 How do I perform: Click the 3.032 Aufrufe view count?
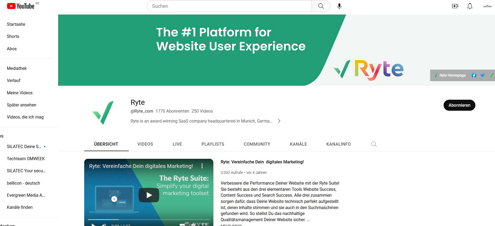(232, 173)
